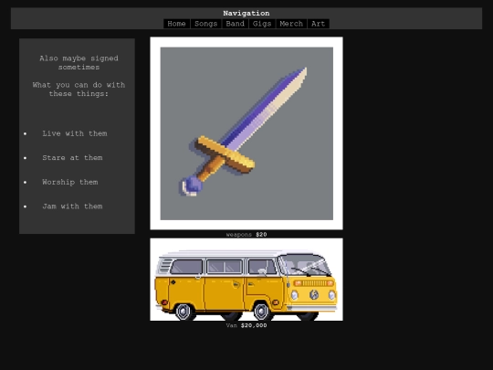Select the 'Jam with them' list item
The width and height of the screenshot is (493, 370).
pyautogui.click(x=72, y=206)
